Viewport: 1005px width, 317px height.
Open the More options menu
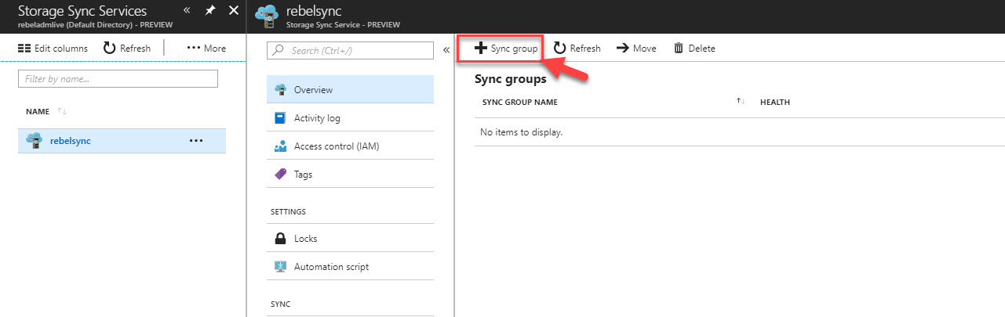point(206,49)
